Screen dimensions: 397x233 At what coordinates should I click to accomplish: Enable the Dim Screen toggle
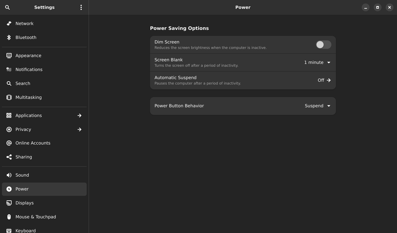[x=323, y=44]
